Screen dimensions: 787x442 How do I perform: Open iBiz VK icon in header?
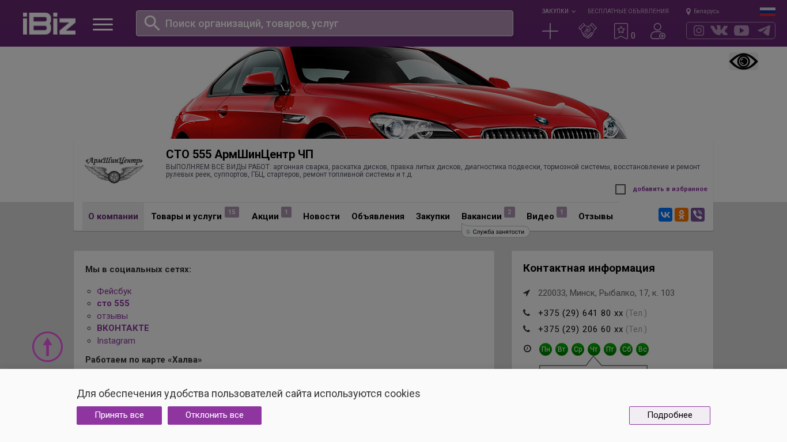point(719,31)
